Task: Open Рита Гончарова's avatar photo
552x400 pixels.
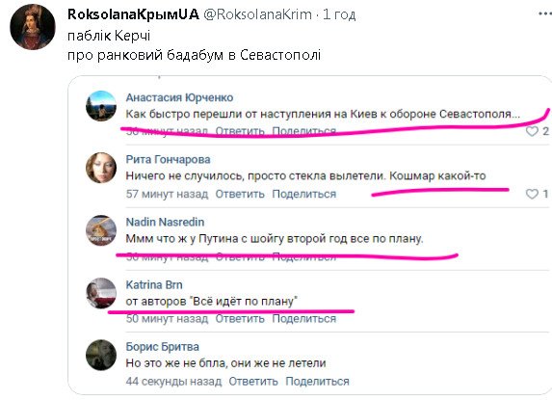Action: click(101, 168)
